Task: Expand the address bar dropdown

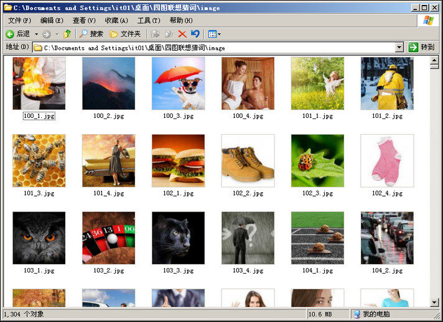Action: pyautogui.click(x=399, y=48)
